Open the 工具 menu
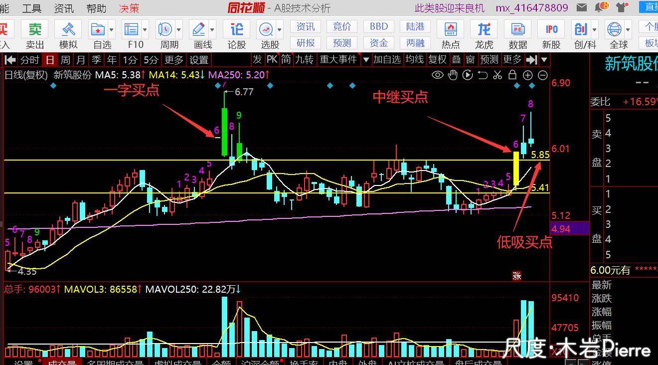The height and width of the screenshot is (365, 658). [x=32, y=8]
